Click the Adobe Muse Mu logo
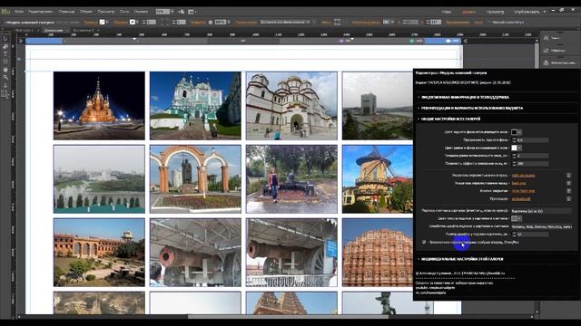 [5, 12]
